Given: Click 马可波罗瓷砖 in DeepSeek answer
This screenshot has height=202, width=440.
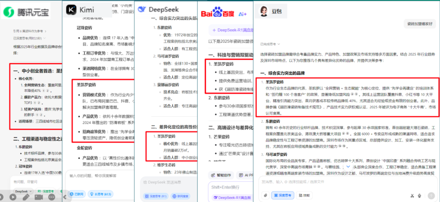Looking at the screenshot, I should [x=167, y=56].
